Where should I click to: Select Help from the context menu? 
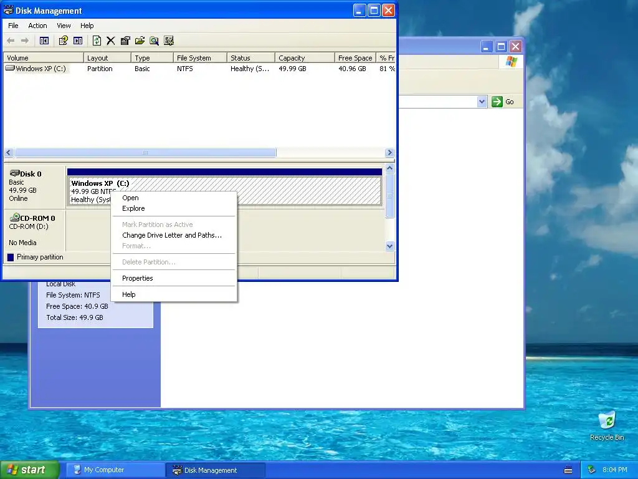174,294
